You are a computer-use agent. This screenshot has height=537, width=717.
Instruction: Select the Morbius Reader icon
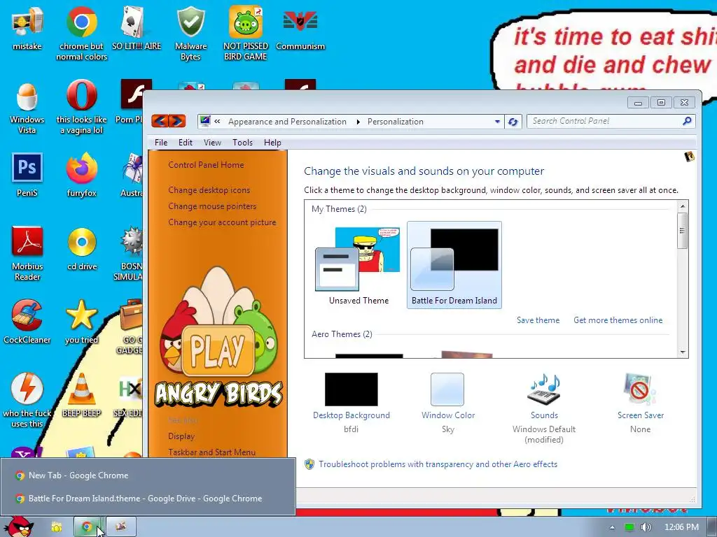coord(27,254)
